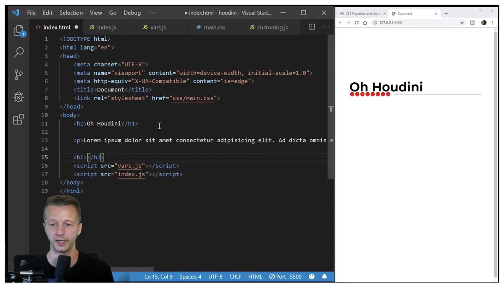Switch to the Document browser tab
Screen dimensions: 504x287
pos(415,13)
